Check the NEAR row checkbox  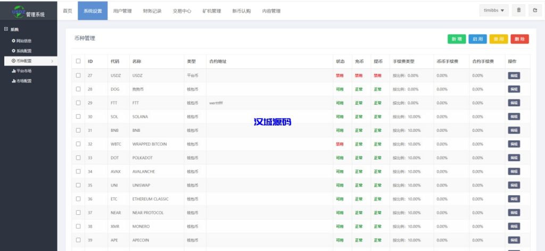[78, 213]
